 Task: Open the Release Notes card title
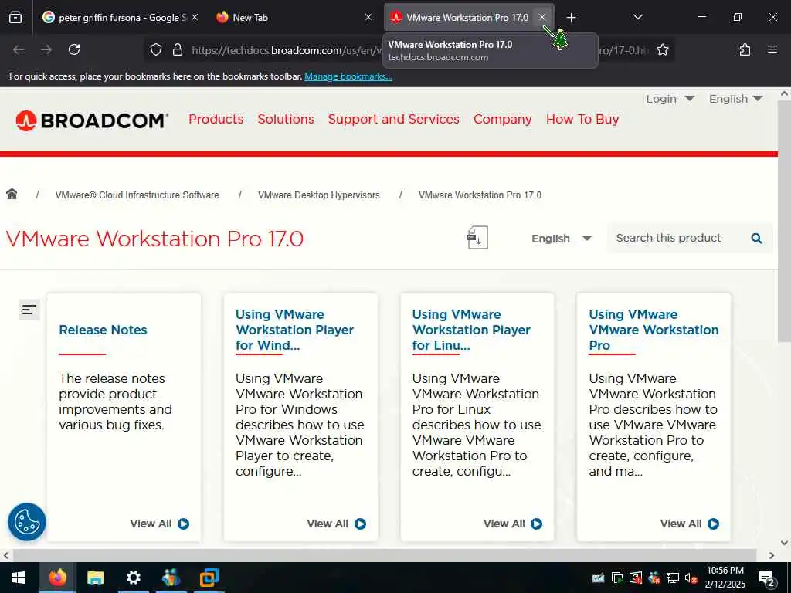(103, 330)
